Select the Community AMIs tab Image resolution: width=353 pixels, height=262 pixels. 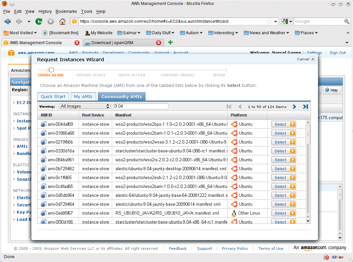[x=122, y=96]
